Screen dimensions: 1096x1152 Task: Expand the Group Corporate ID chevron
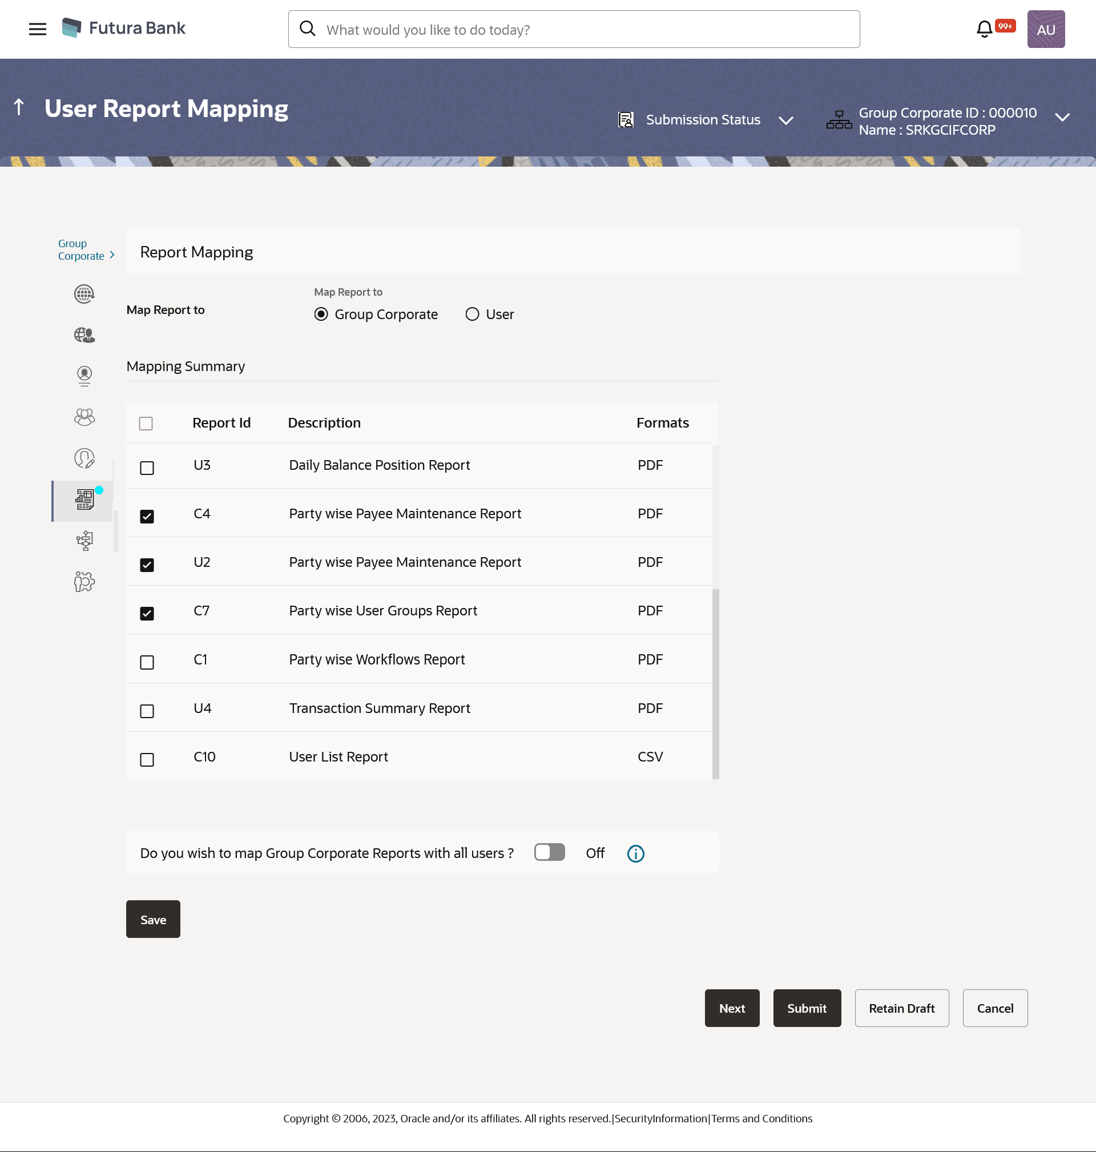coord(1062,118)
